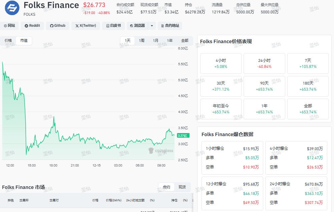This screenshot has height=212, width=334.
Task: Switch market list to 现货 tab
Action: click(182, 187)
